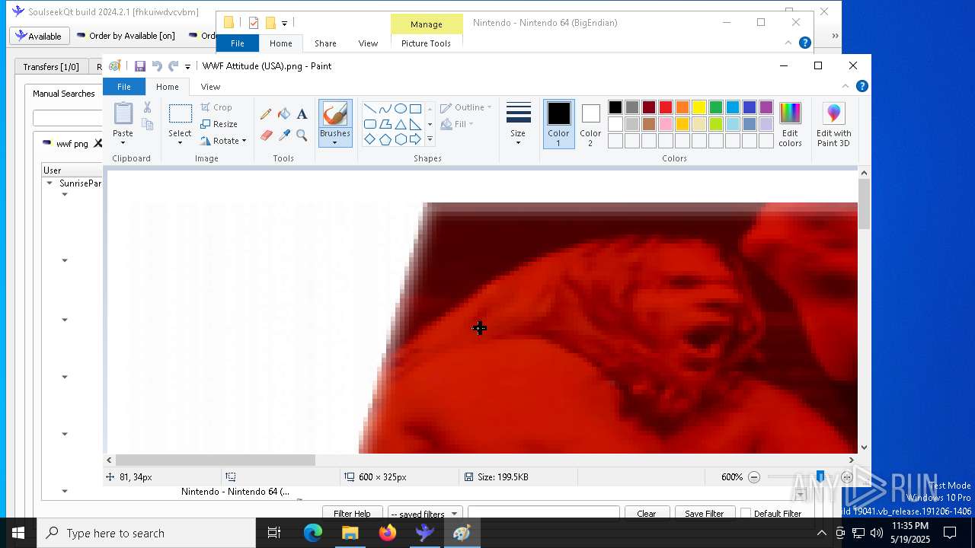The height and width of the screenshot is (548, 975).
Task: Click Save icon in Paint quick access toolbar
Action: coord(140,66)
